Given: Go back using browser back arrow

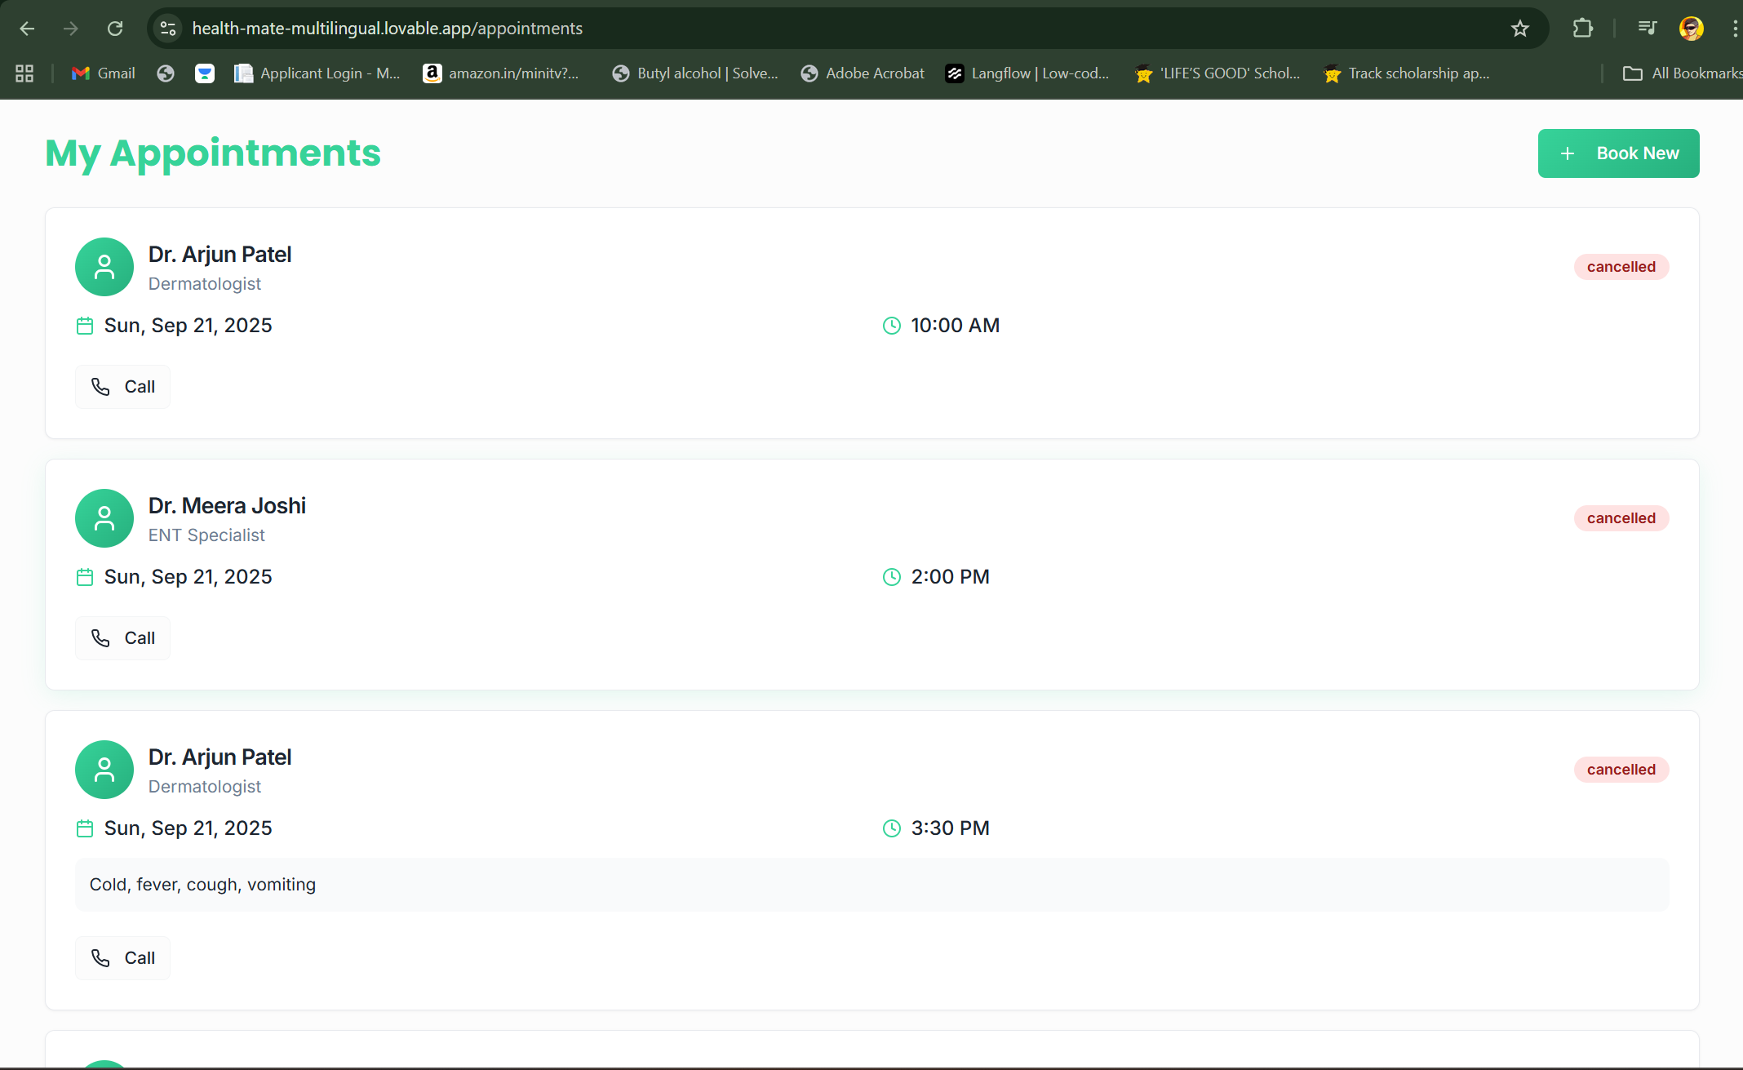Looking at the screenshot, I should [x=27, y=29].
